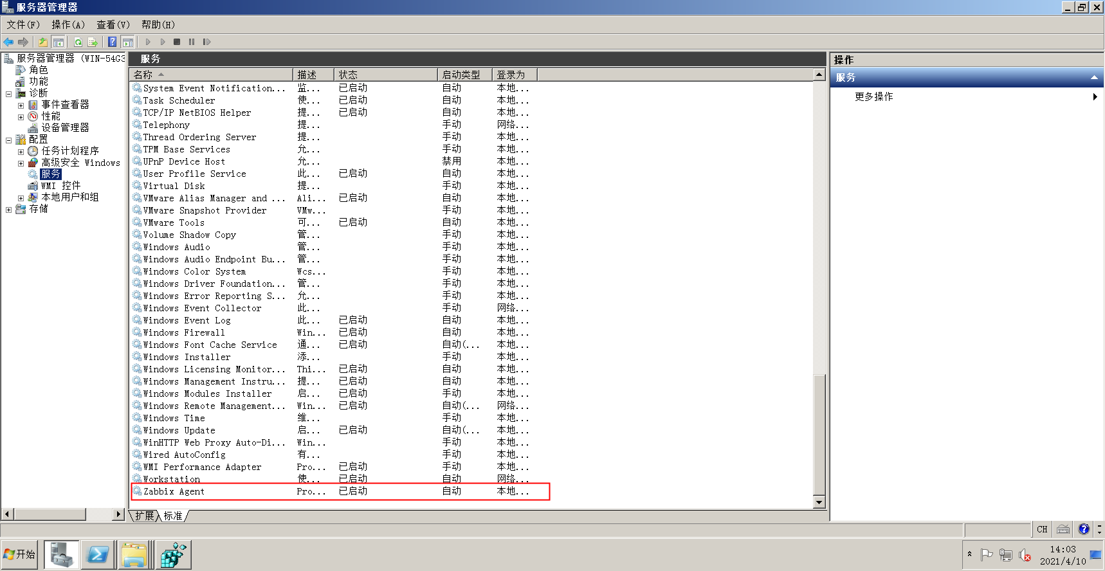The height and width of the screenshot is (571, 1105).
Task: Click the muted volume tray icon
Action: 1025,554
